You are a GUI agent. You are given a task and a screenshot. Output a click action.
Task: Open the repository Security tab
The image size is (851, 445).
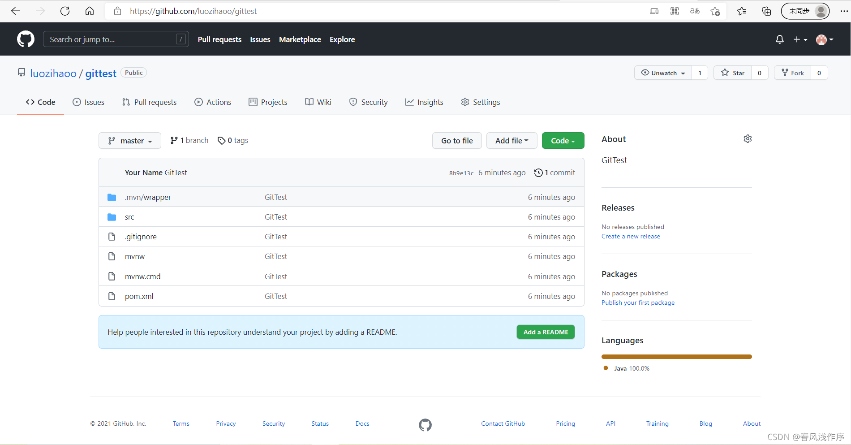click(x=369, y=102)
